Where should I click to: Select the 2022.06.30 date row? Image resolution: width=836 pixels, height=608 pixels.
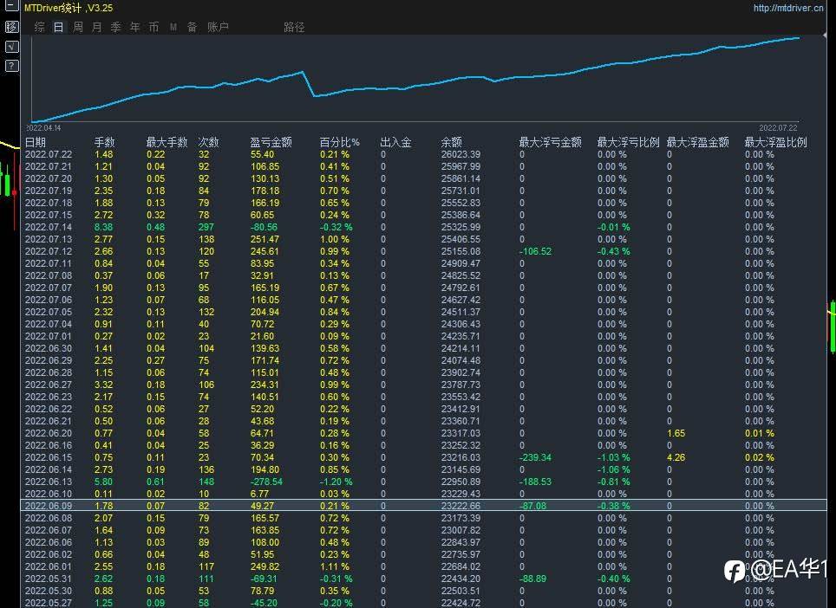tap(424, 348)
